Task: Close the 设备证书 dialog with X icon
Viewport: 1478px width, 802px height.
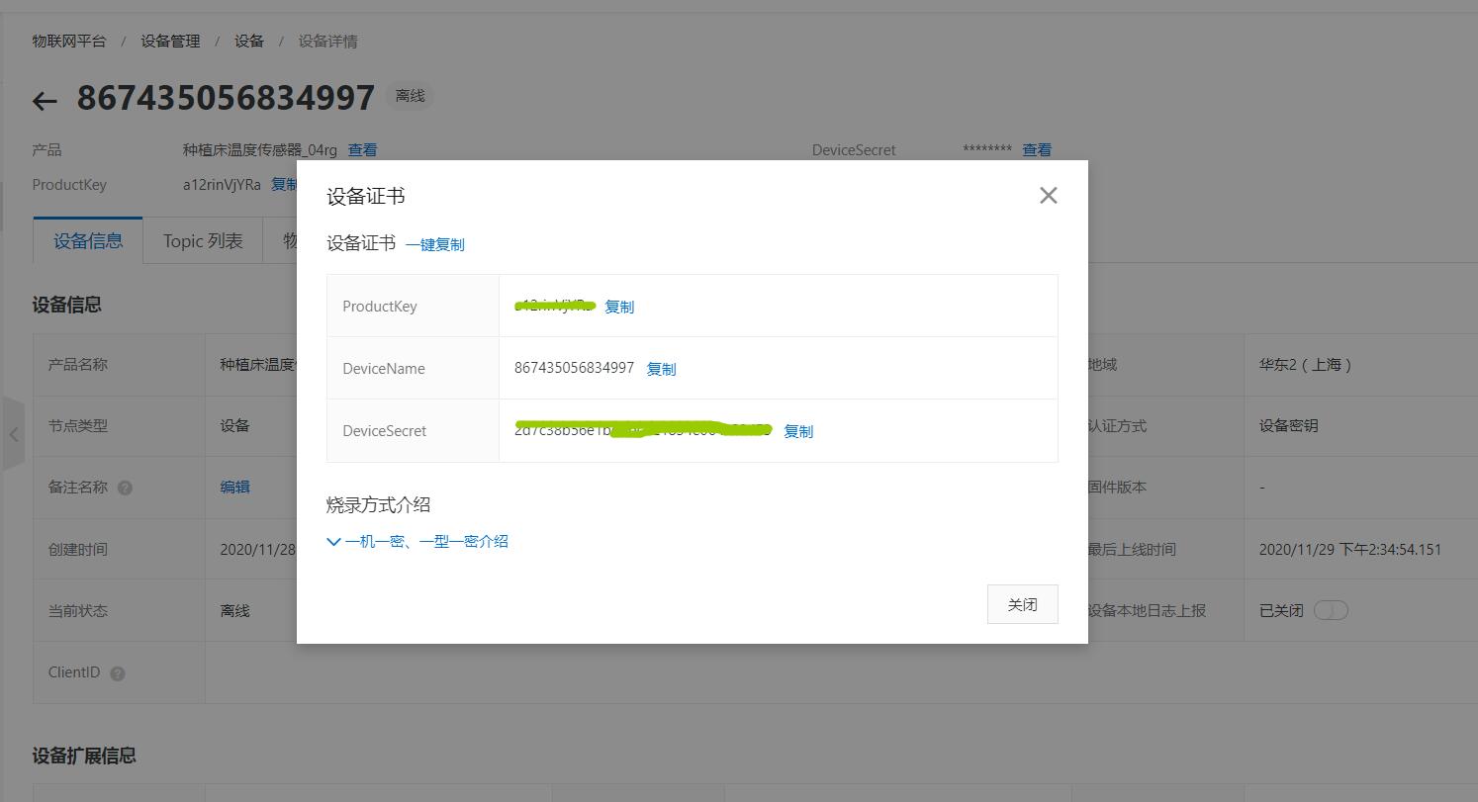Action: coord(1049,196)
